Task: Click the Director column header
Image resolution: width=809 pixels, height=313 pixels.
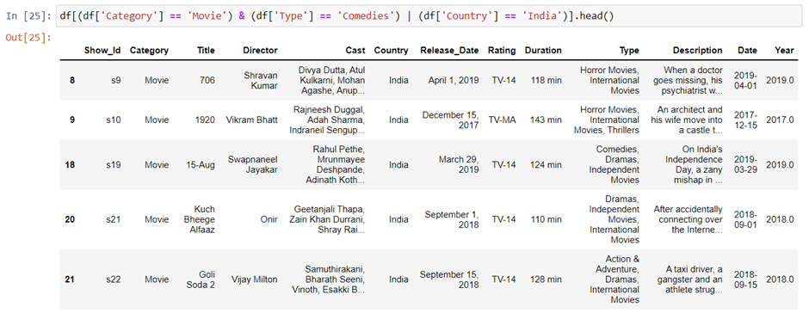Action: tap(260, 51)
